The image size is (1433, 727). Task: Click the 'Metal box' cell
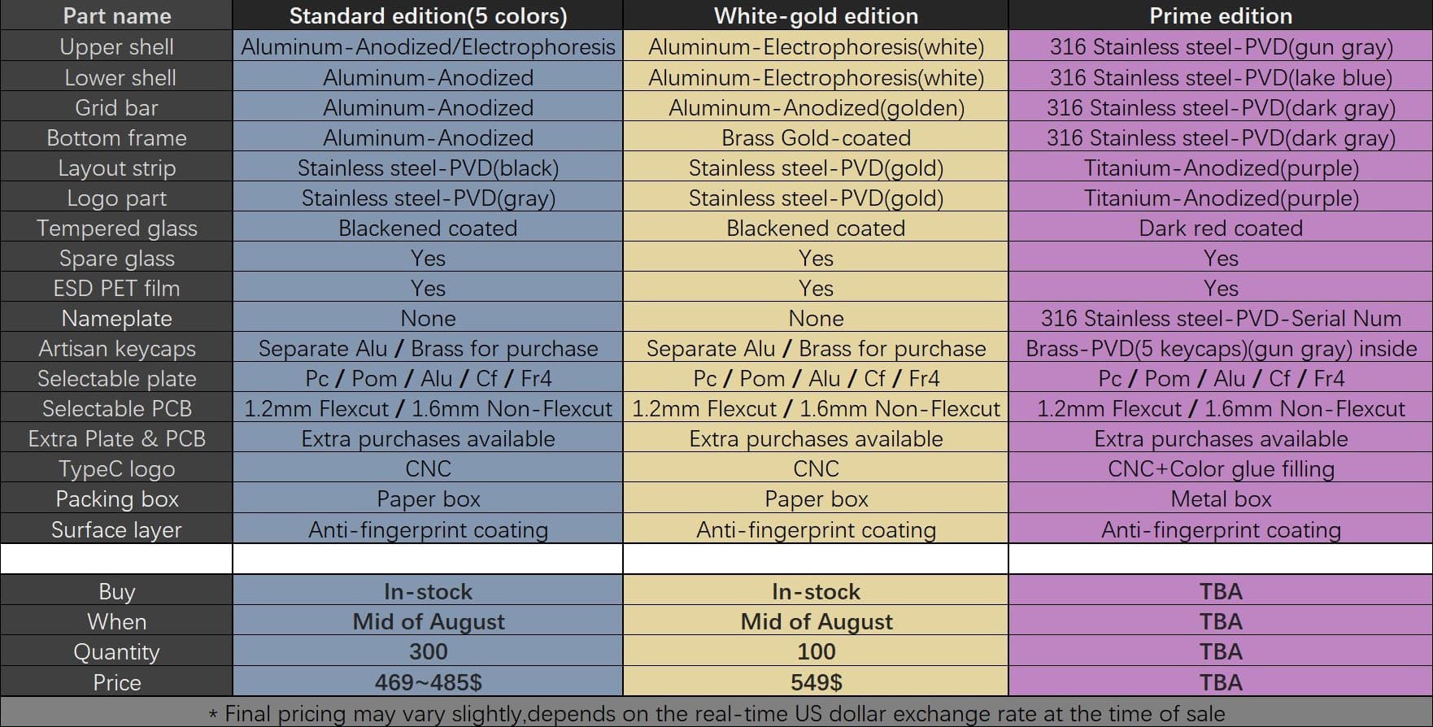coord(1220,498)
